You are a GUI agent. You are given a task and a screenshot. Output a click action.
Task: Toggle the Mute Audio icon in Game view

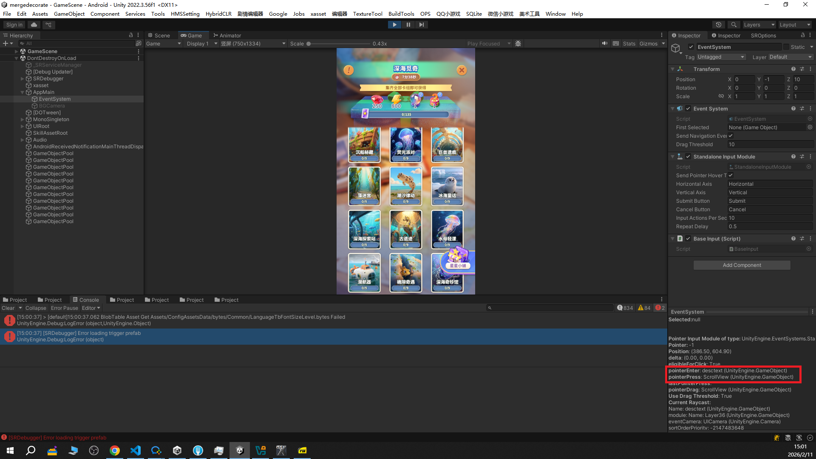[604, 43]
